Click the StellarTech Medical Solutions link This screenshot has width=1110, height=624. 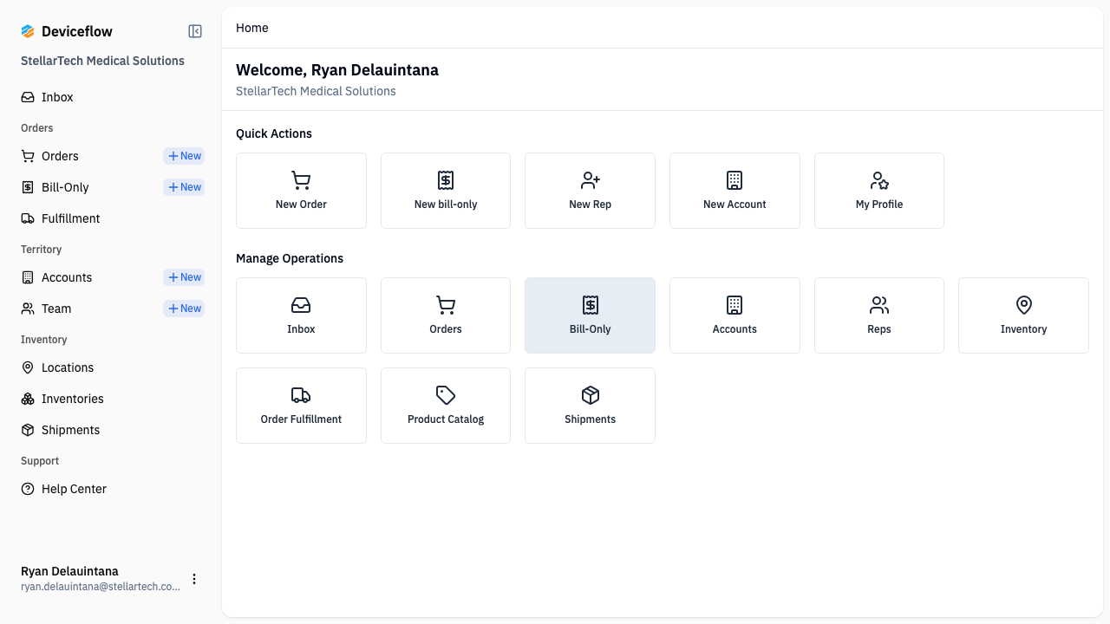(316, 90)
